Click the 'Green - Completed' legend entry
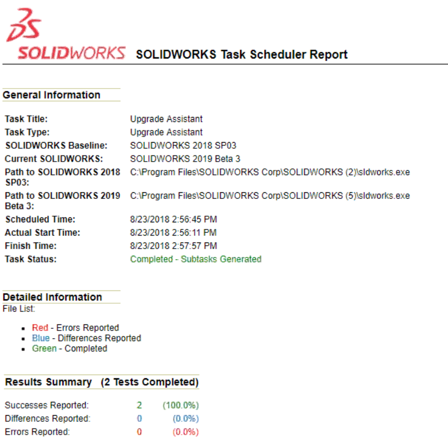Image resolution: width=448 pixels, height=443 pixels. pos(70,348)
